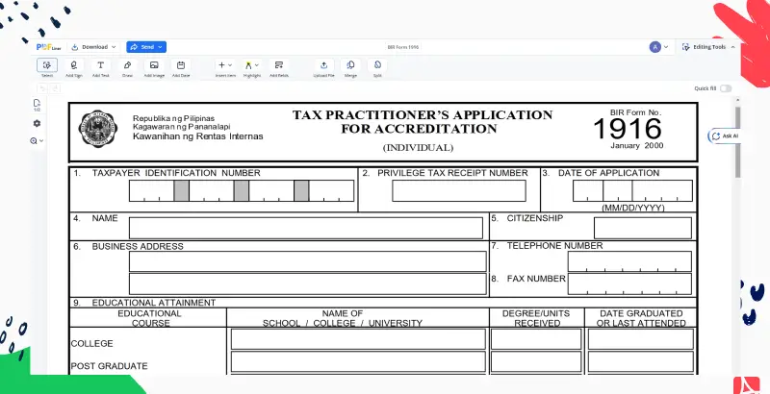The height and width of the screenshot is (394, 770).
Task: Click College date graduated field
Action: 640,339
